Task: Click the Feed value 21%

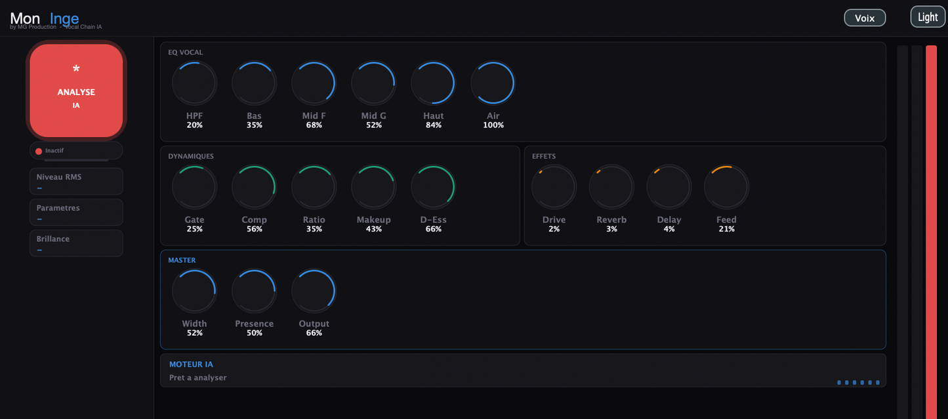Action: (726, 229)
